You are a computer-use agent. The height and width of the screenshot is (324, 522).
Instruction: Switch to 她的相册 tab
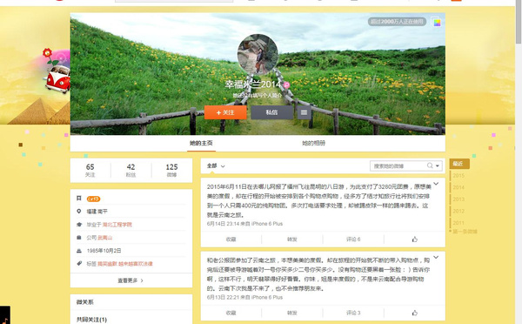pos(313,143)
